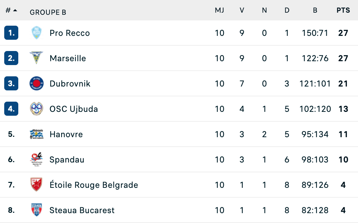Screen dimensions: 358x223
Task: Sort by MJ matches played header
Action: pyautogui.click(x=219, y=11)
